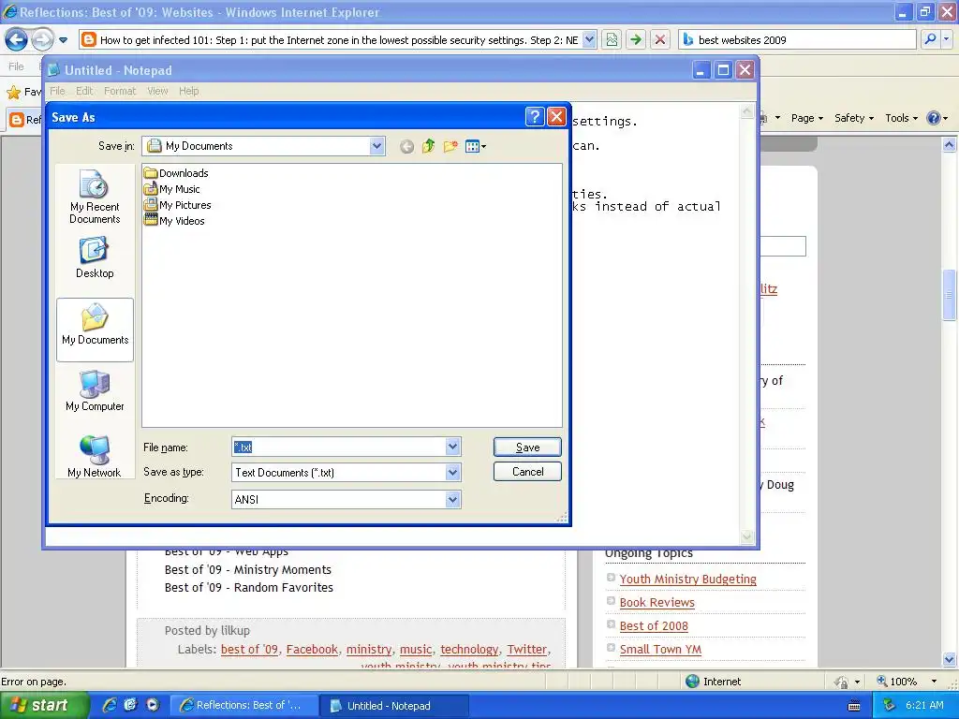Screen dimensions: 959x719
Task: Click IE search magnifier button
Action: 930,39
